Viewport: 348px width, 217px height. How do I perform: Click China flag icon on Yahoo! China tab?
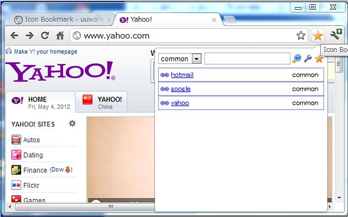coord(88,100)
